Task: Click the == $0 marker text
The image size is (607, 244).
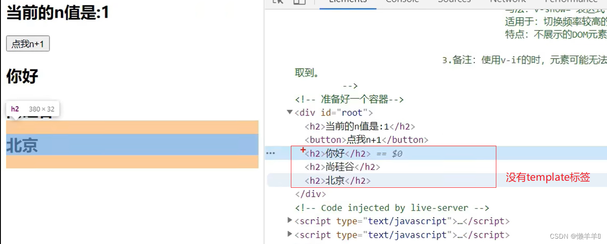Action: tap(389, 154)
